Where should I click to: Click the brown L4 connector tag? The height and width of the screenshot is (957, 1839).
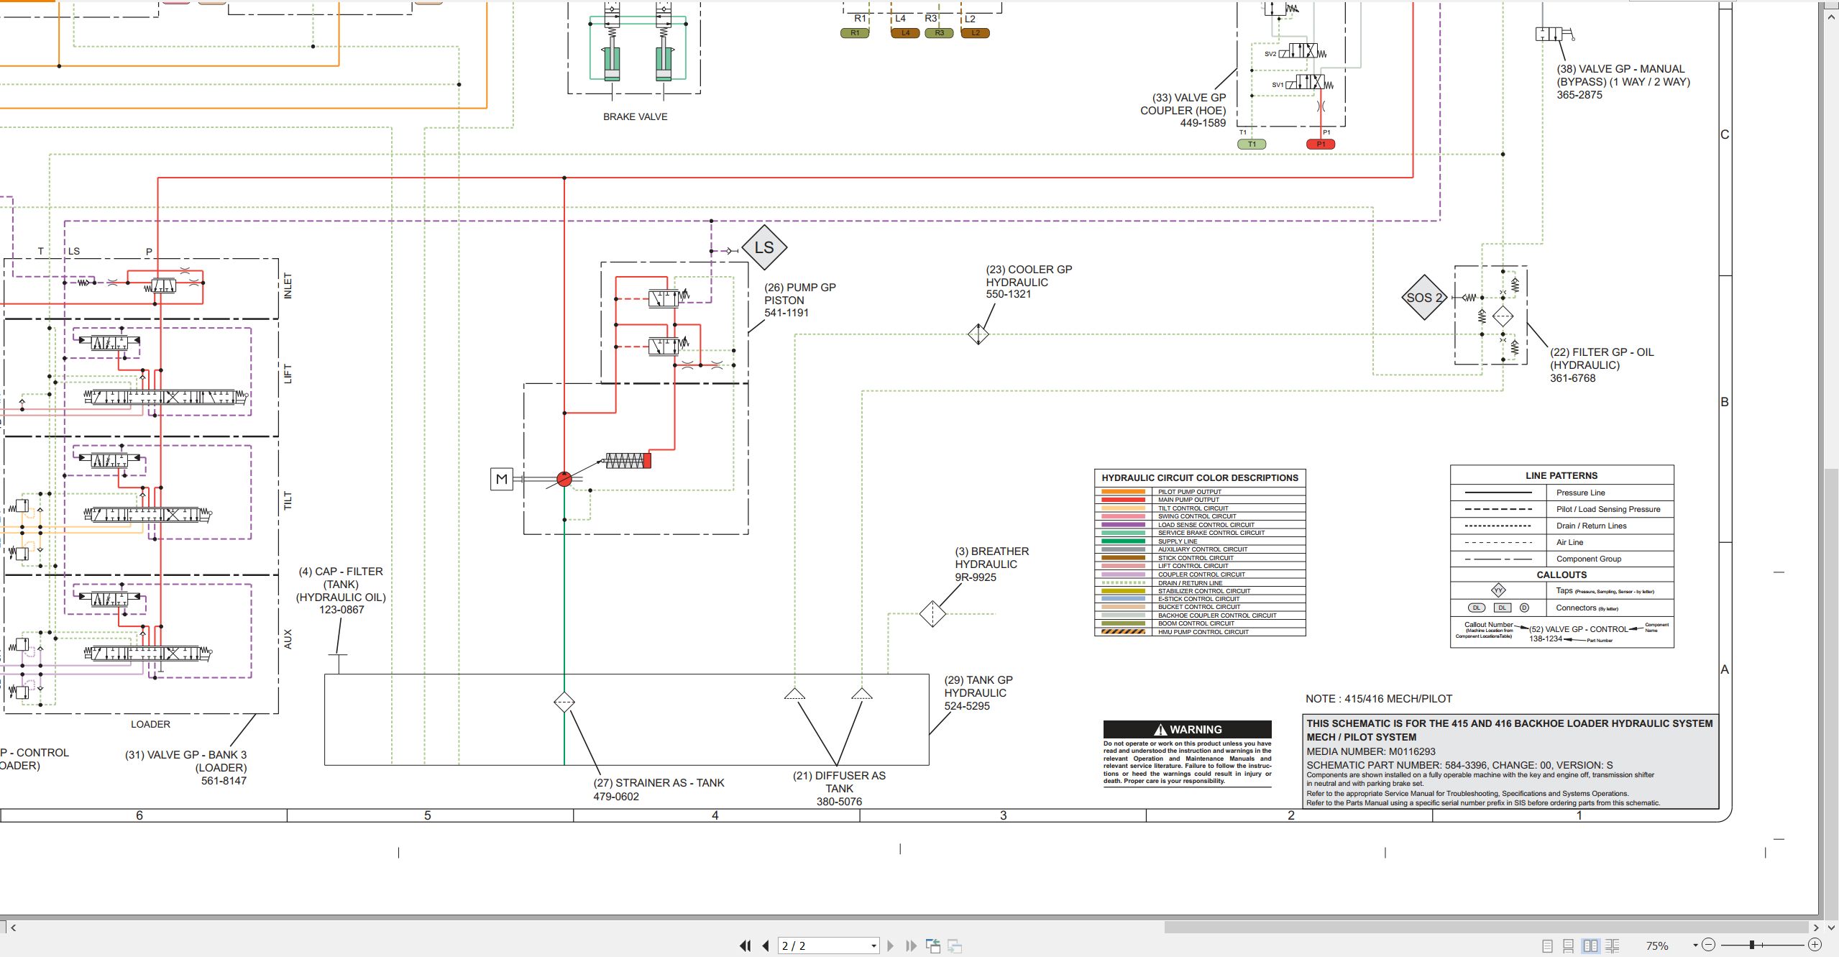pos(905,33)
